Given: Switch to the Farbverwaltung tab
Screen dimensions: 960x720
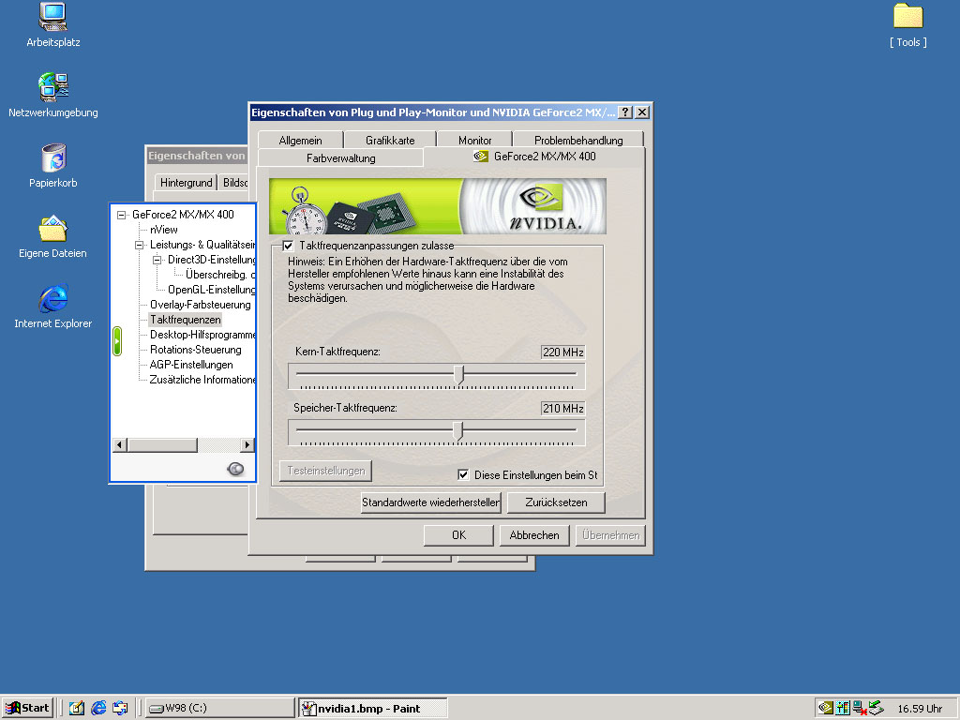Looking at the screenshot, I should 340,158.
